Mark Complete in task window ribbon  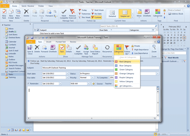click(x=78, y=50)
